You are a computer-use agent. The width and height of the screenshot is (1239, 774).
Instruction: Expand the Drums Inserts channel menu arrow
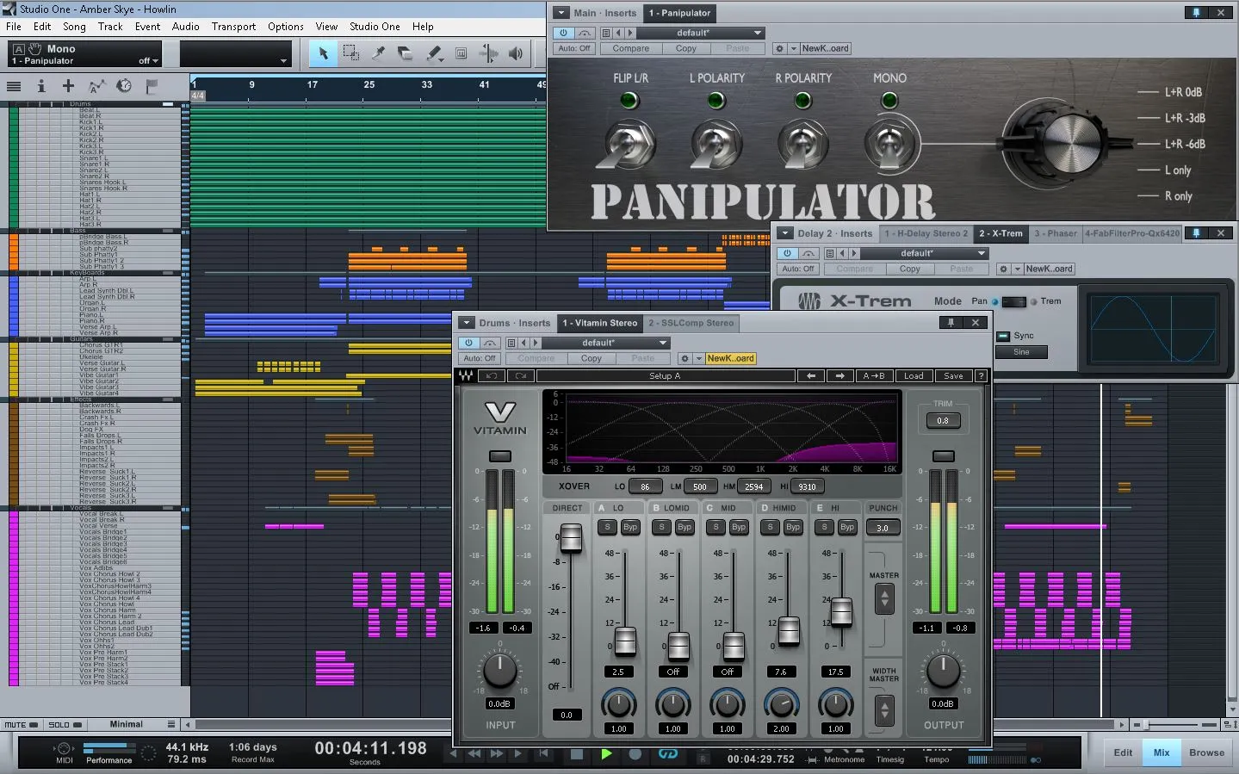coord(466,323)
